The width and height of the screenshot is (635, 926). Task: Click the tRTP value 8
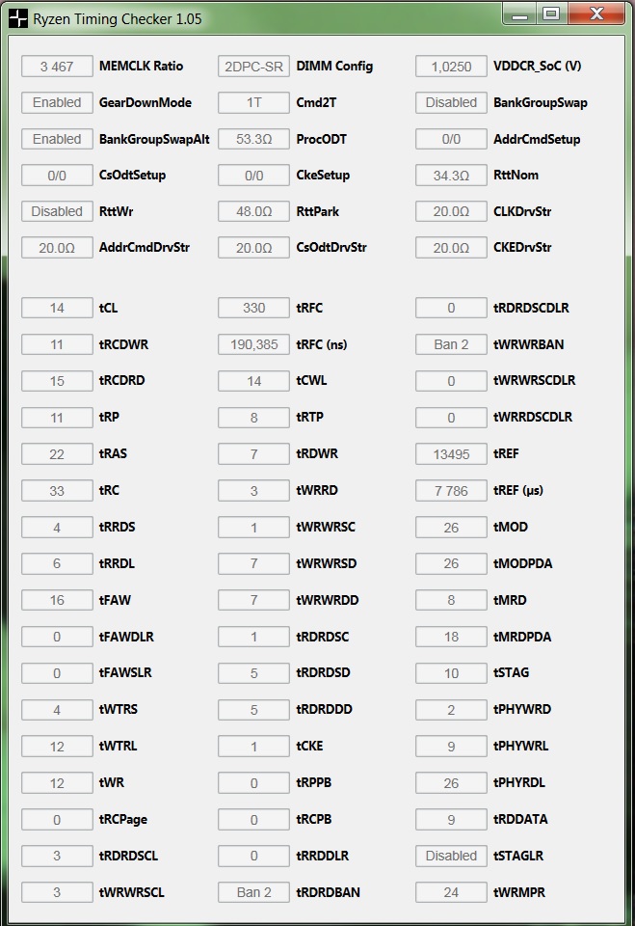pos(253,418)
